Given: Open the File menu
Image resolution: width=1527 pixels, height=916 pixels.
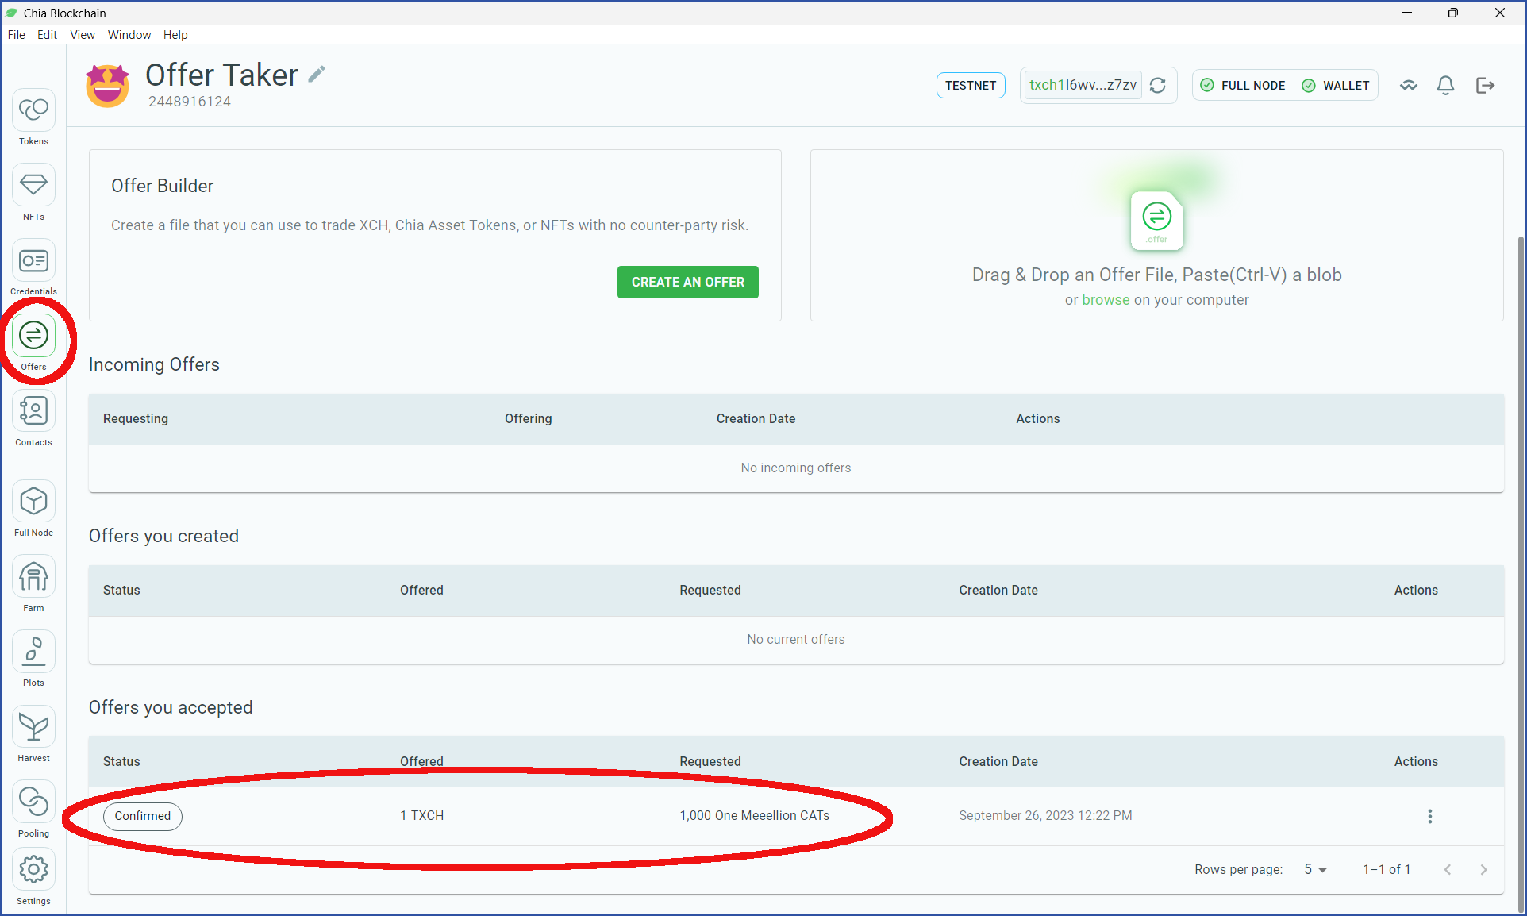Looking at the screenshot, I should (x=16, y=35).
